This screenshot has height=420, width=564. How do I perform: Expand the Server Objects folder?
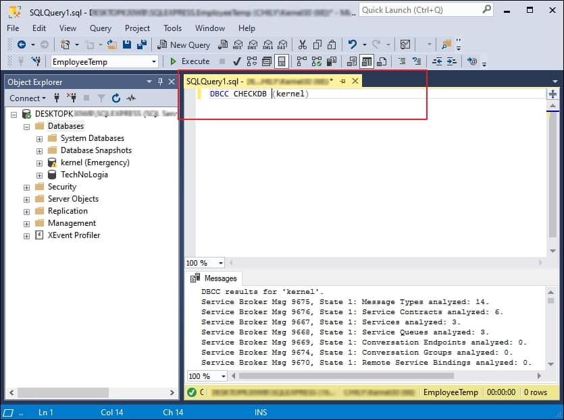pyautogui.click(x=26, y=200)
